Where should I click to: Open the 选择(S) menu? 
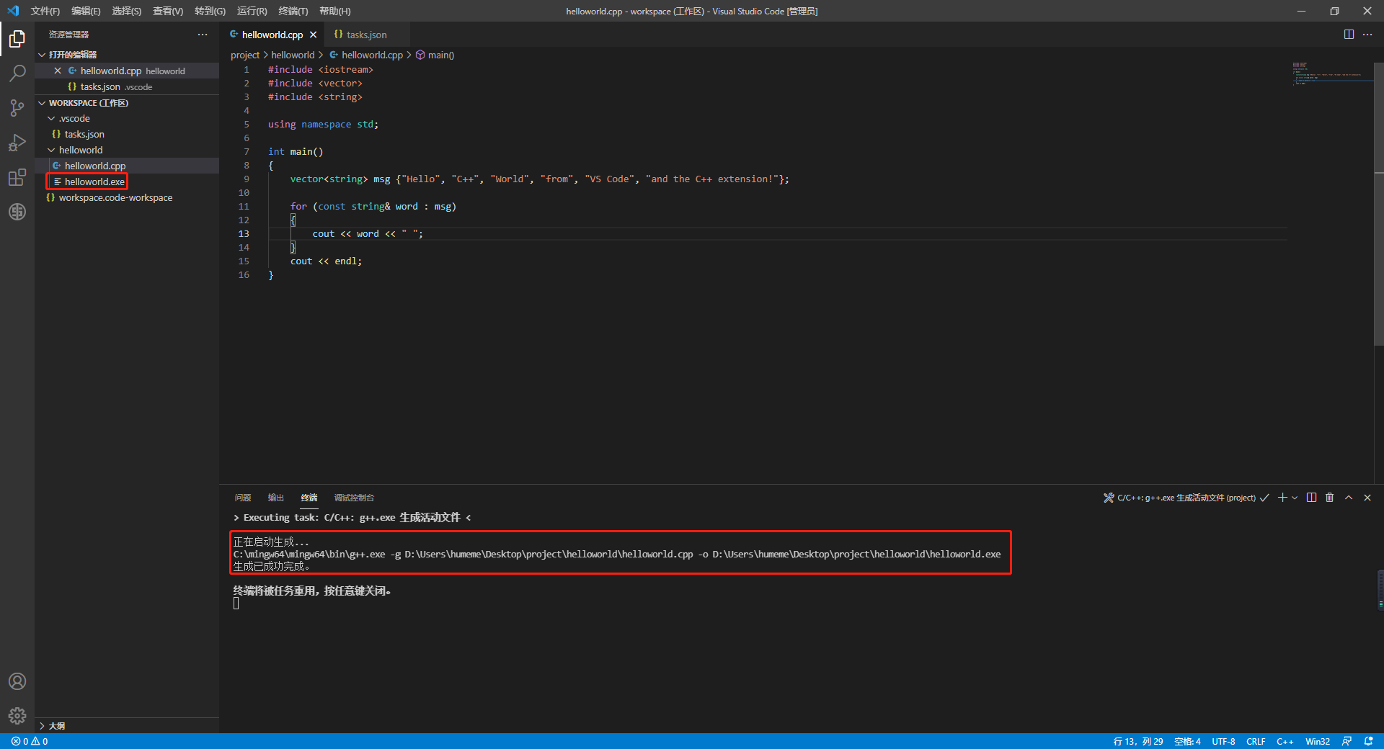[127, 11]
